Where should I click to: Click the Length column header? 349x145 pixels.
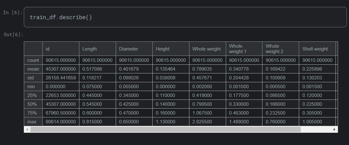(x=90, y=49)
